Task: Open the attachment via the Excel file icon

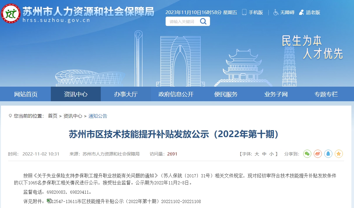Action: click(x=49, y=200)
